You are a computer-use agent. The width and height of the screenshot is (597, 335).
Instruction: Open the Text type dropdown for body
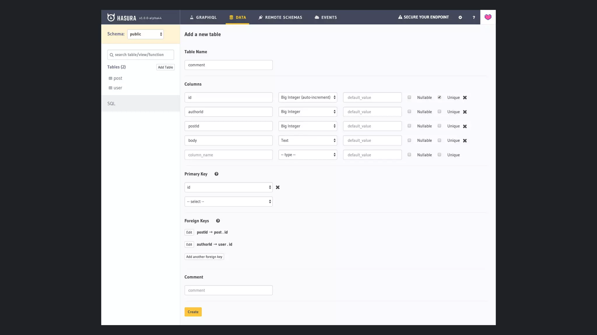click(x=308, y=140)
